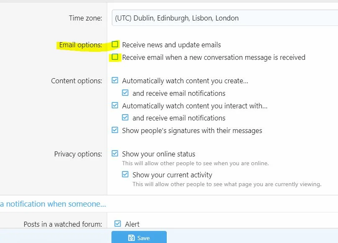
Task: Click the Save button text
Action: [143, 238]
